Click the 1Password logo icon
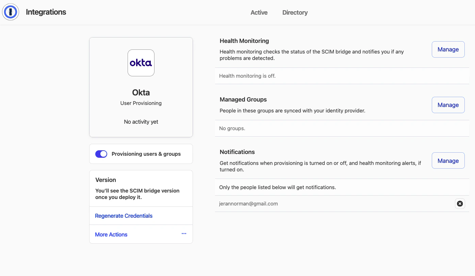This screenshot has height=276, width=475. 11,12
